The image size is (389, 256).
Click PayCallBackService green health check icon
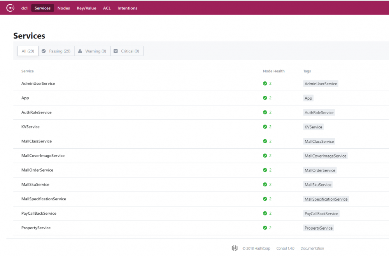[265, 213]
